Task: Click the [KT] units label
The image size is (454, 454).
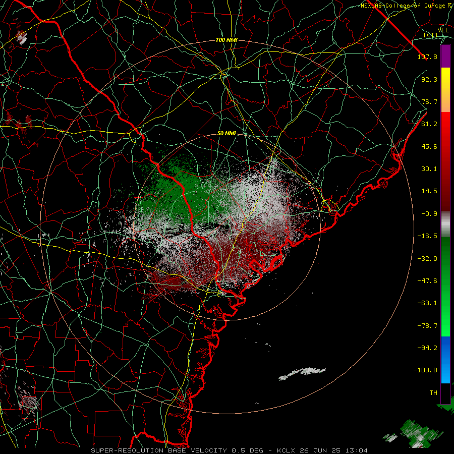Action: [430, 35]
